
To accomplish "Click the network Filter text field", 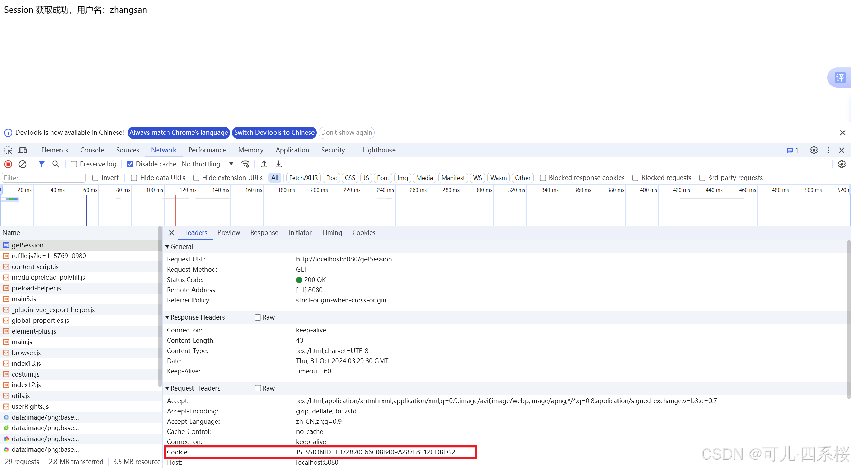I will coord(44,178).
